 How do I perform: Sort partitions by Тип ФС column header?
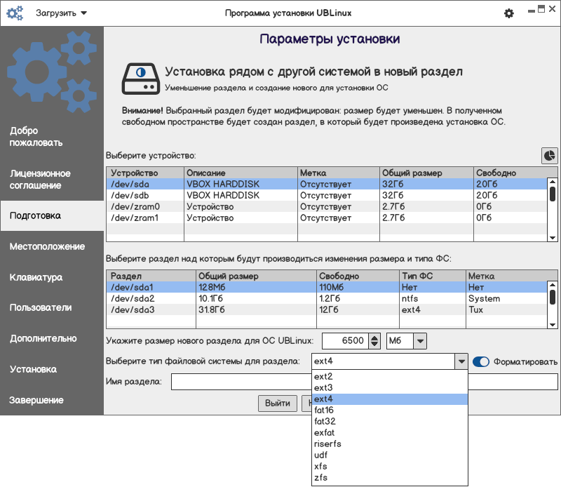point(433,276)
